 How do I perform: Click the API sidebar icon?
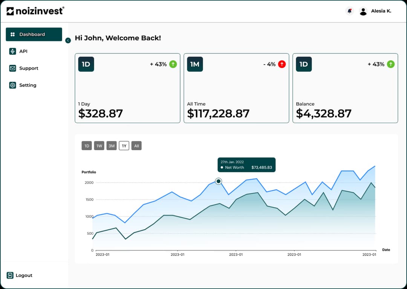click(12, 52)
